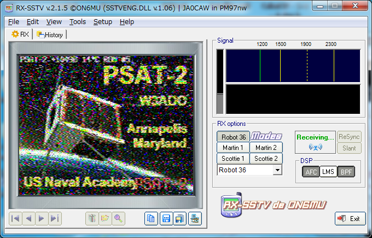Click the application icon in title bar

tap(9, 8)
